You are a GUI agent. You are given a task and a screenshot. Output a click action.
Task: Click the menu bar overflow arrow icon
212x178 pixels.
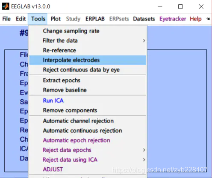(x=208, y=19)
